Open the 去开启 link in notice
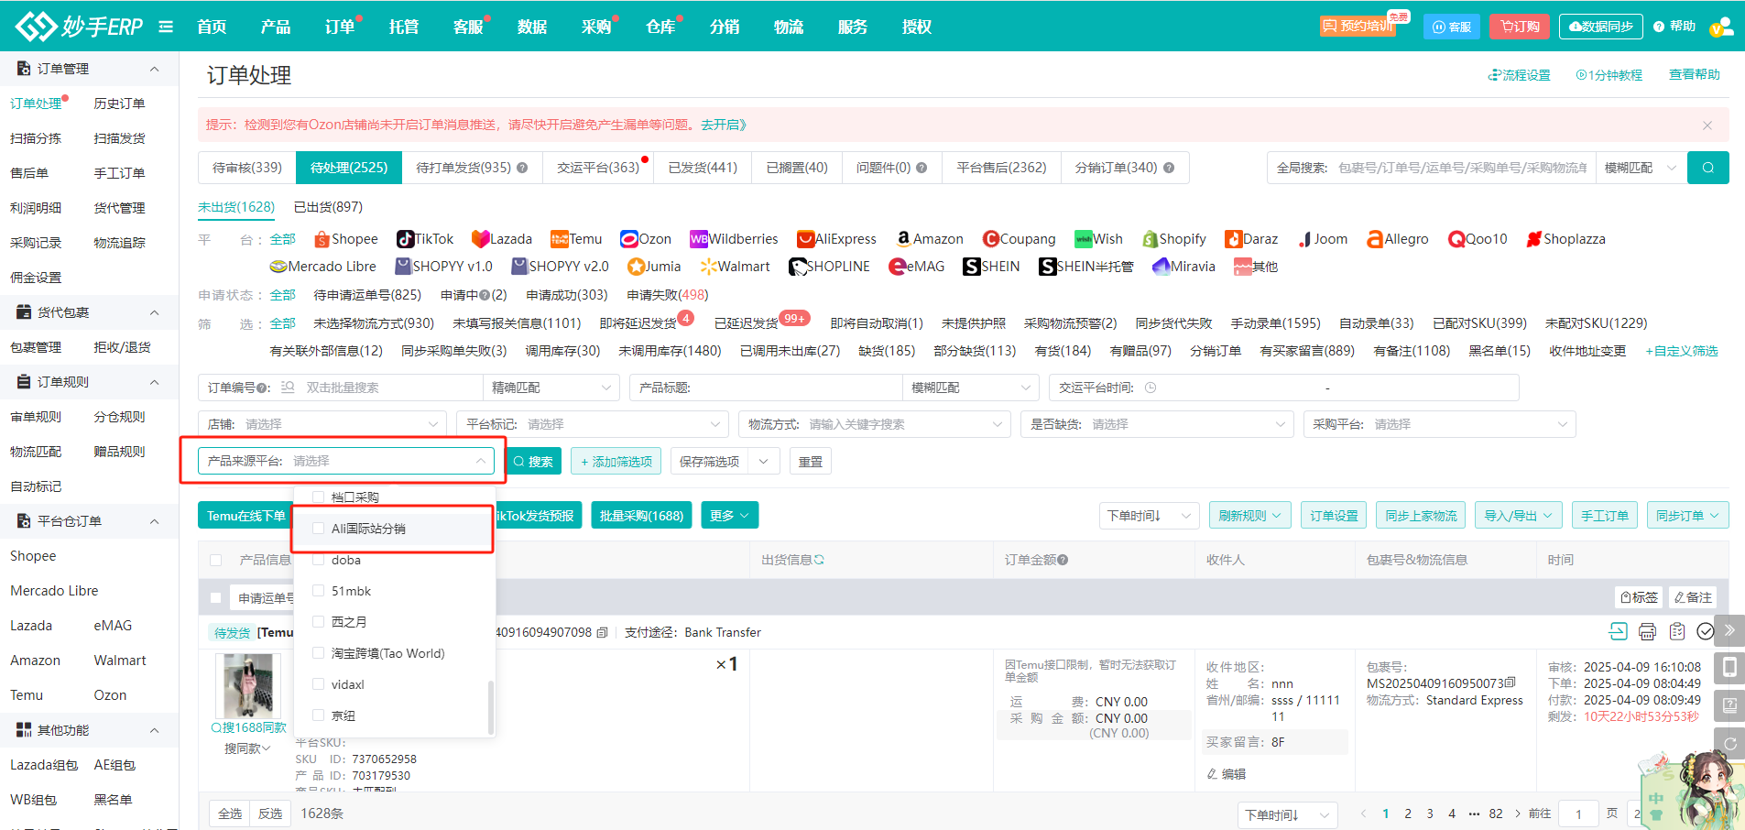This screenshot has height=830, width=1745. point(724,125)
